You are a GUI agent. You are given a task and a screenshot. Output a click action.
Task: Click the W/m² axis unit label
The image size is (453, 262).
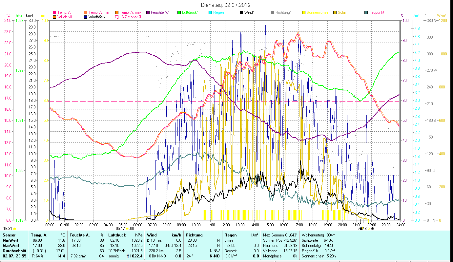pos(441,15)
